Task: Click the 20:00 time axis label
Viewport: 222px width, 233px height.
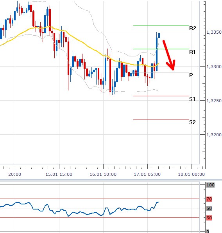Action: (15, 174)
